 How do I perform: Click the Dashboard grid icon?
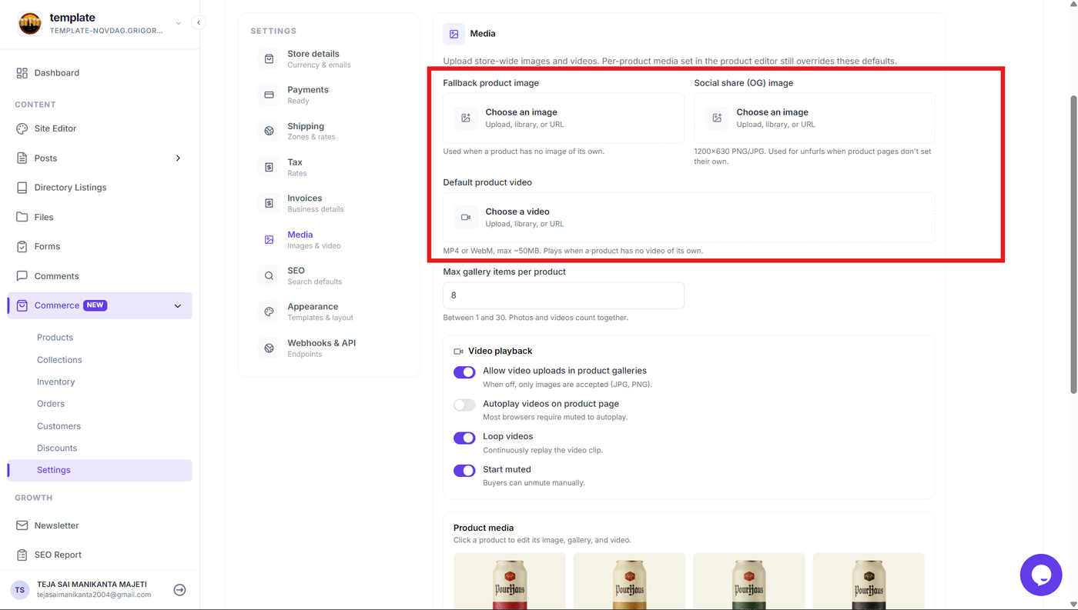(22, 73)
